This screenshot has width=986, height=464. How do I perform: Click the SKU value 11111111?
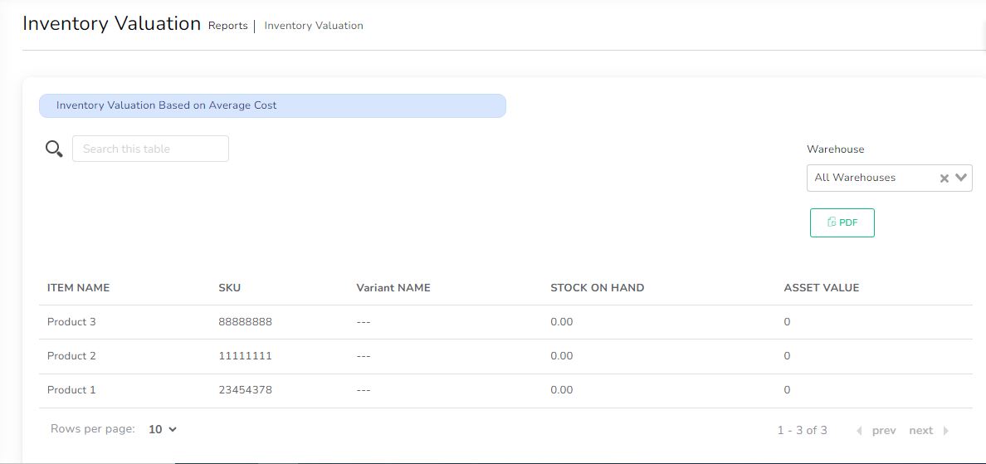[x=245, y=356]
